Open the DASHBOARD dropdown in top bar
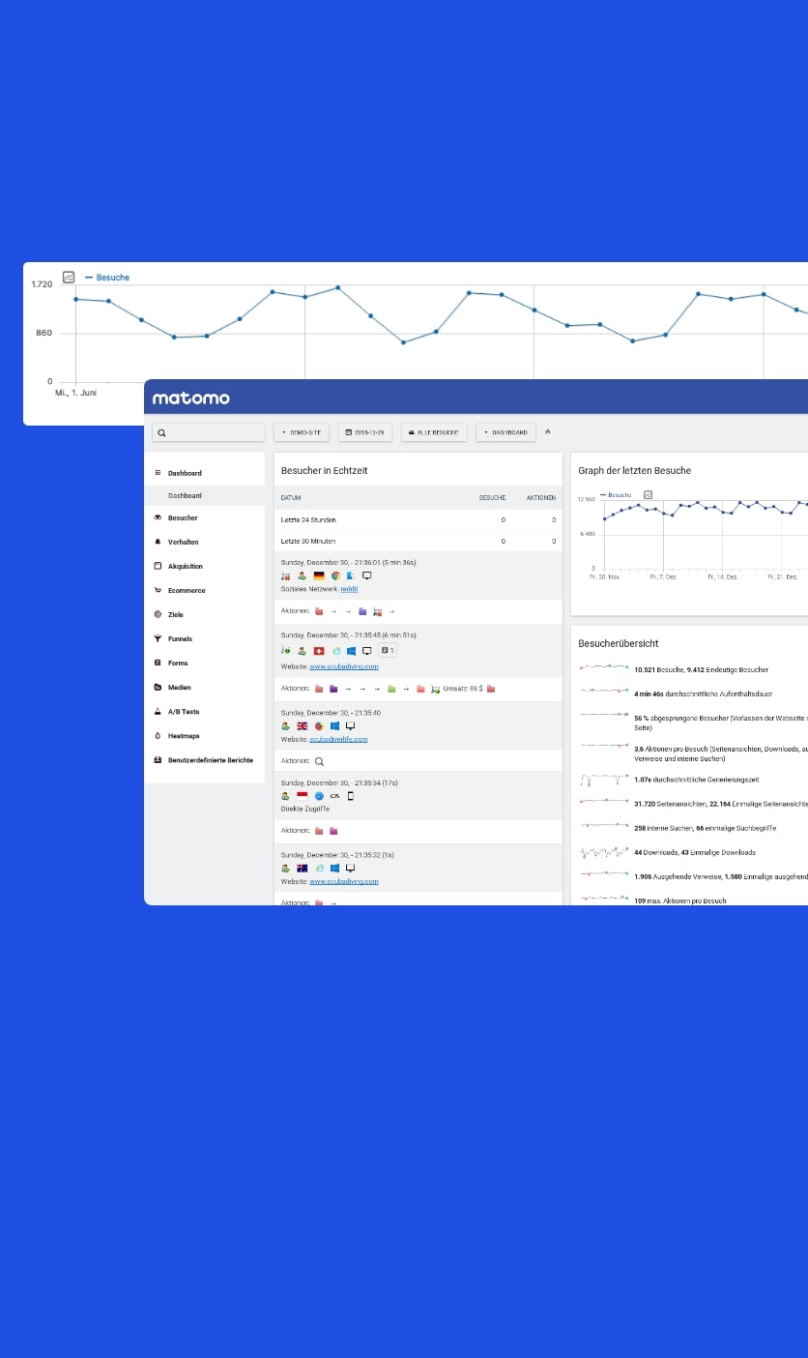Viewport: 808px width, 1358px height. pos(505,432)
